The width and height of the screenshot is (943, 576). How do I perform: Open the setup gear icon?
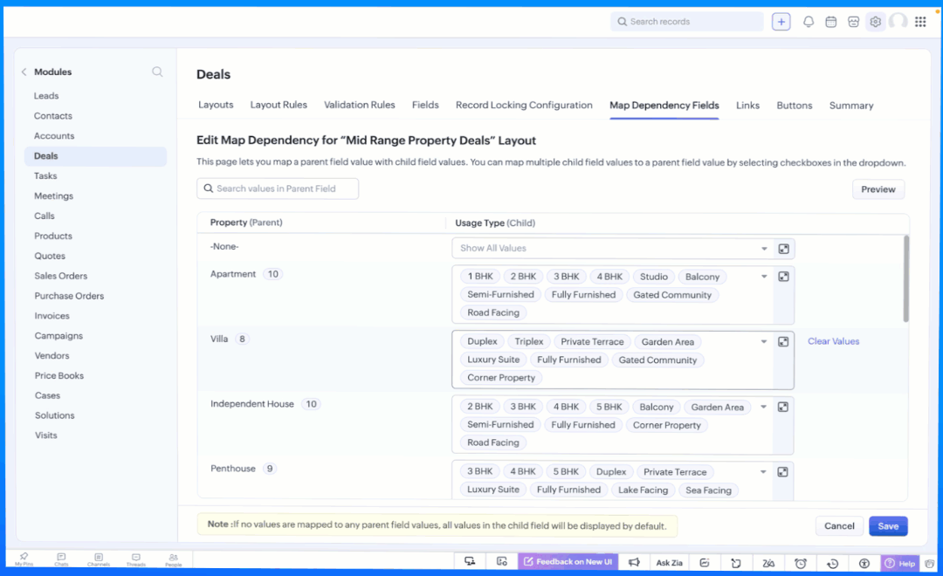876,22
